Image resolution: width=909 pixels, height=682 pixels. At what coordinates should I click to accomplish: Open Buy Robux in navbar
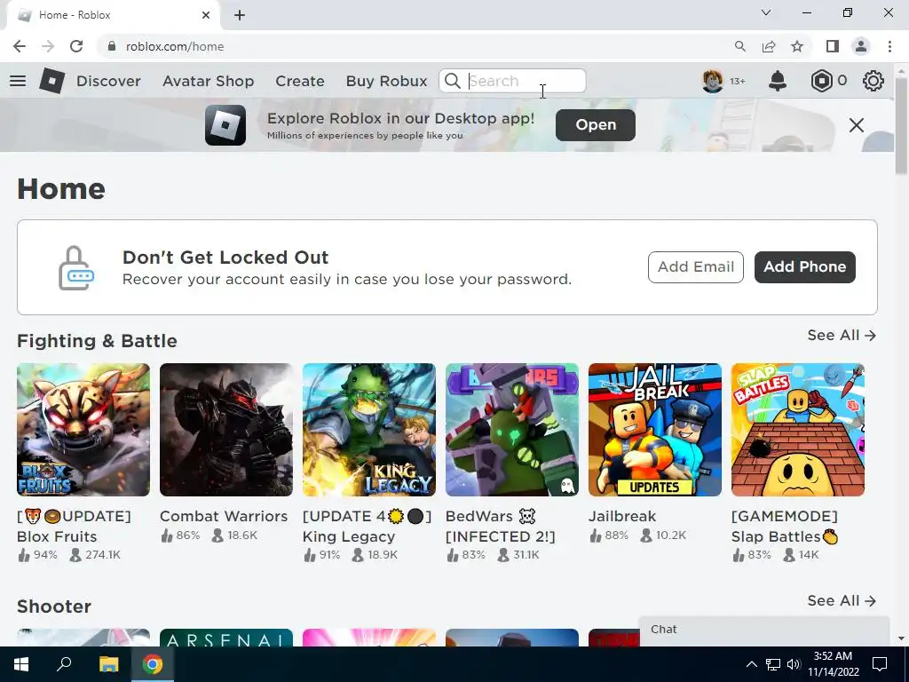(387, 81)
